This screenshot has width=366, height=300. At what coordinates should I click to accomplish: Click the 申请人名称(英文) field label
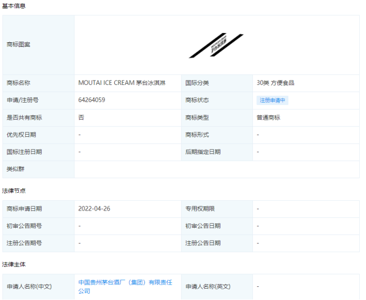[x=208, y=286]
